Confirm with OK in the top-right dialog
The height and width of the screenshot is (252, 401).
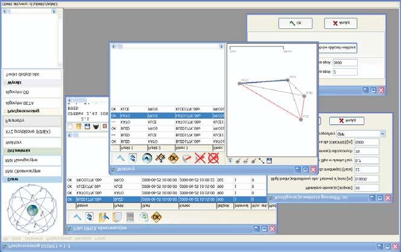pos(295,24)
